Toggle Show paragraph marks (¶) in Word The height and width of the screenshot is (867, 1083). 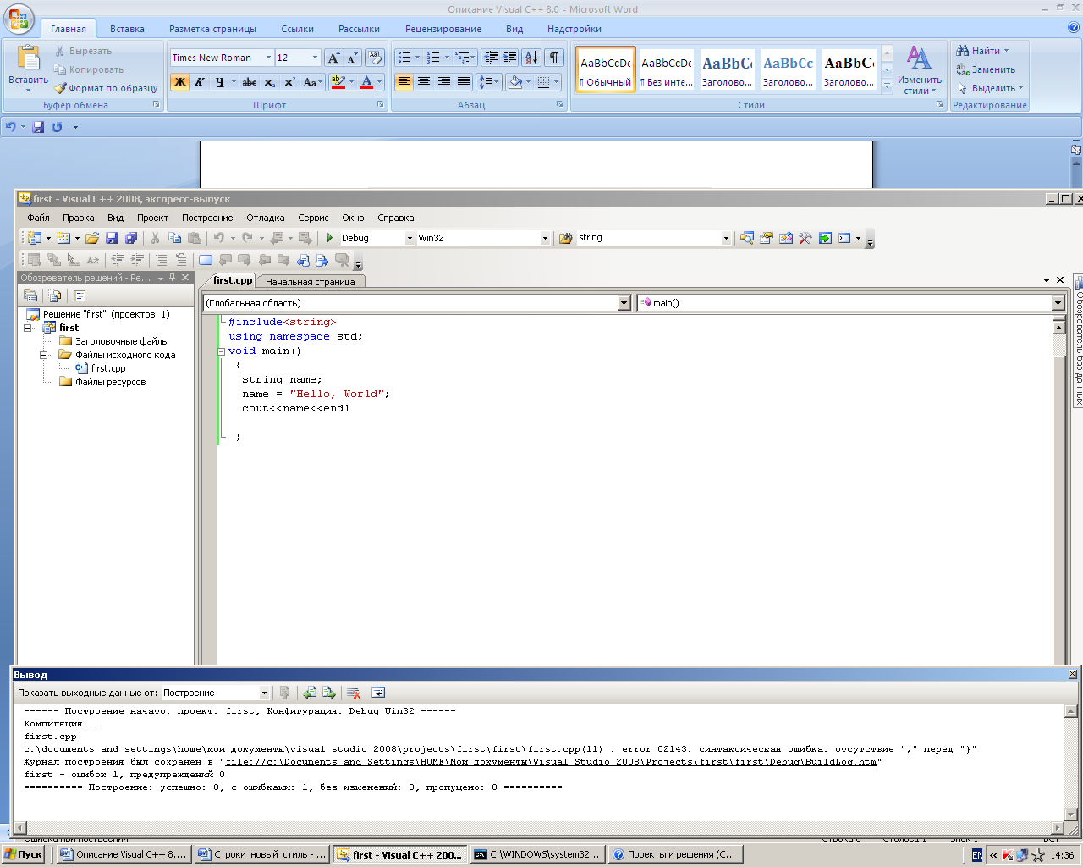(553, 58)
